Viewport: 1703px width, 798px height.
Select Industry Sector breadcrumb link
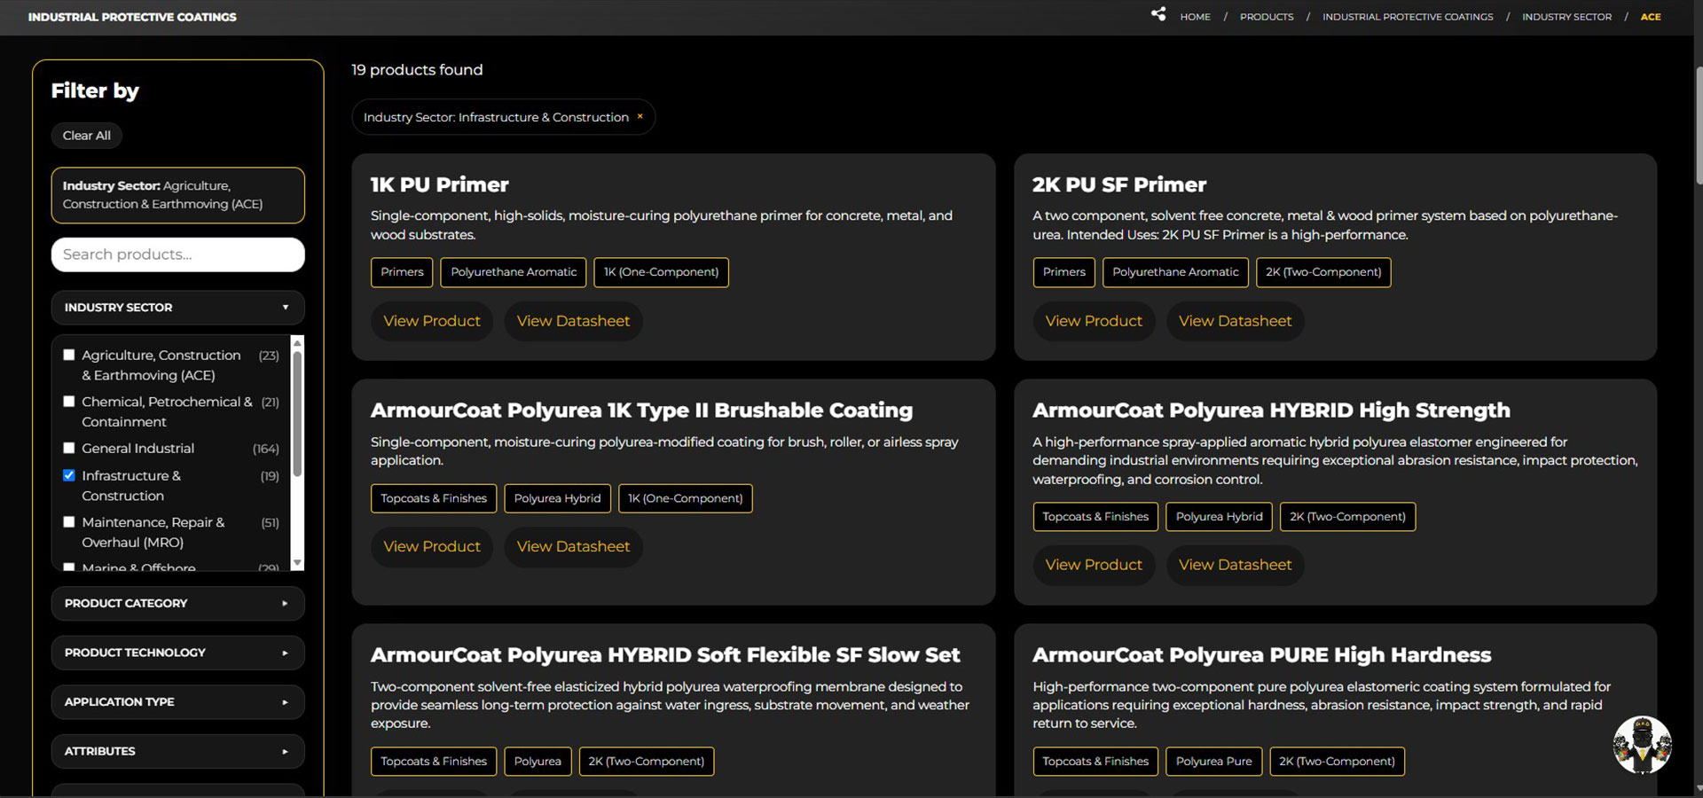(1566, 17)
